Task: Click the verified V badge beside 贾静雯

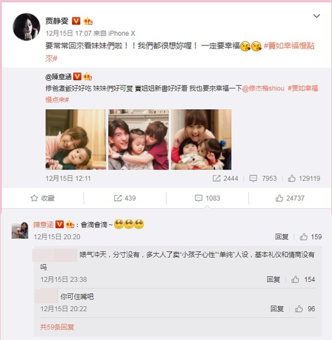Action: point(76,21)
